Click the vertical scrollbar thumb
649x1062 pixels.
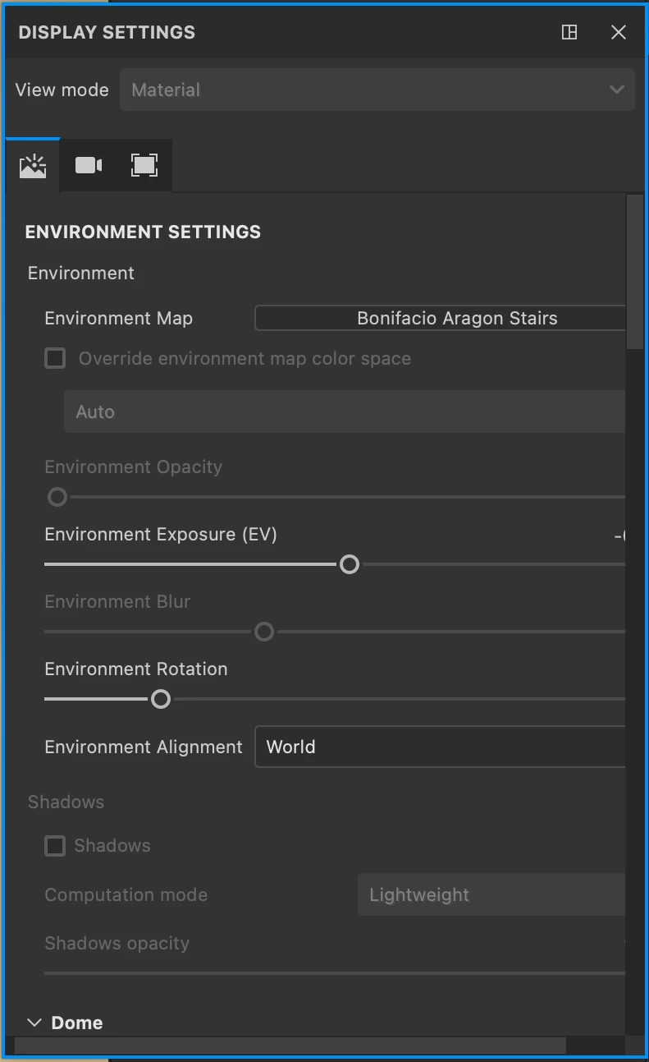point(635,271)
